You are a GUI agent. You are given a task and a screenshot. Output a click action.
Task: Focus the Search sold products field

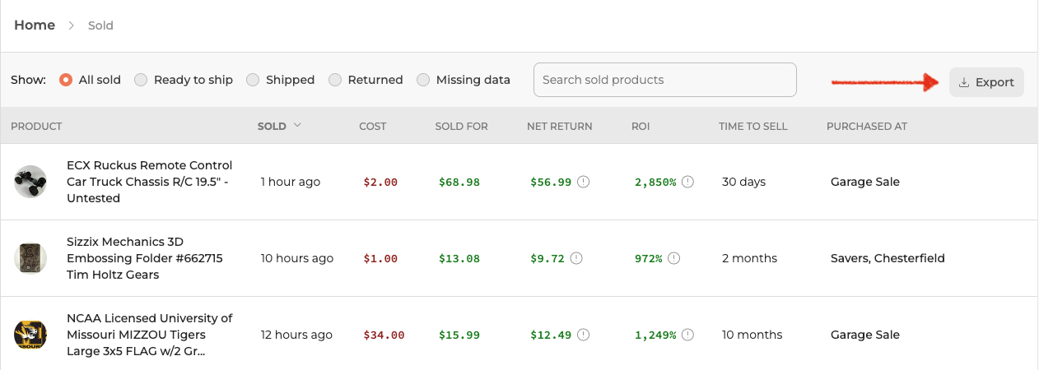pyautogui.click(x=665, y=80)
